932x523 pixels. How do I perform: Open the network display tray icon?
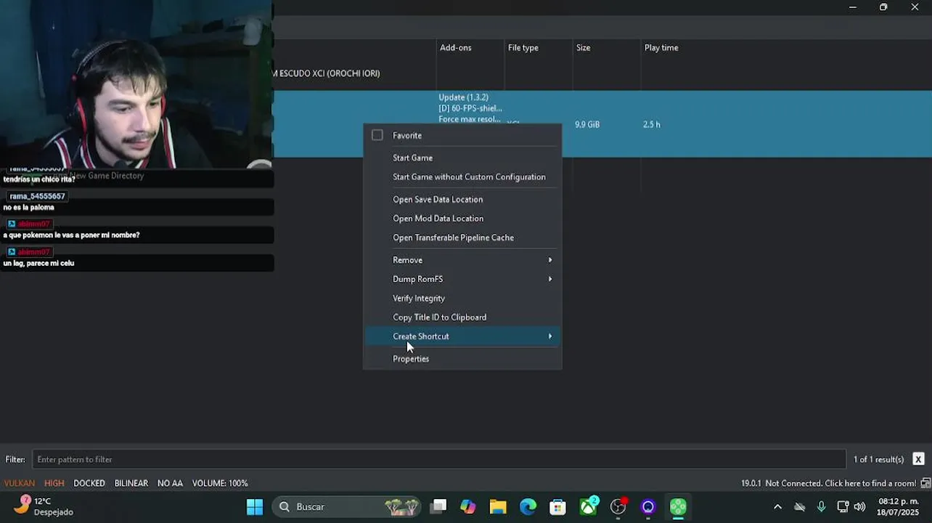843,507
